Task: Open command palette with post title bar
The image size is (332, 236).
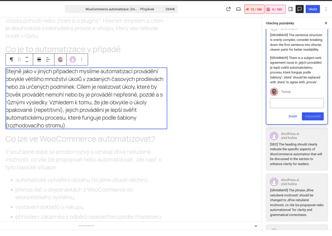Action: (121, 9)
